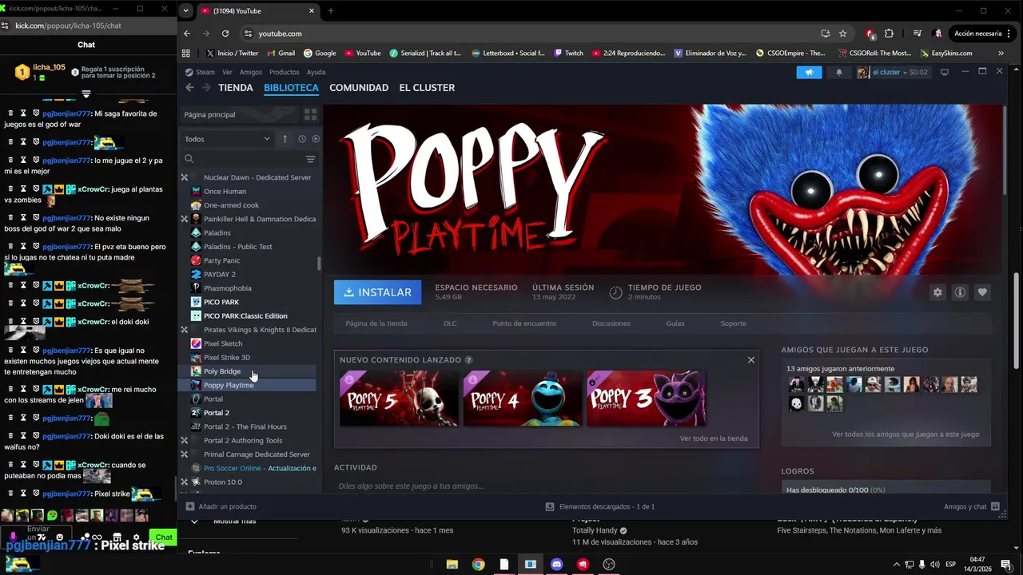
Task: Open the Todos library filter dropdown
Action: 227,139
